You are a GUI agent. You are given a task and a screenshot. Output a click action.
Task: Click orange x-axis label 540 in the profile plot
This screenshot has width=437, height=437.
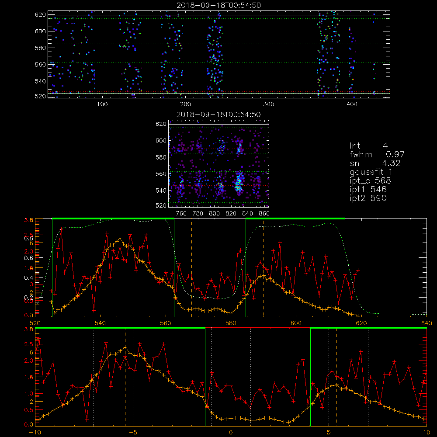click(x=101, y=323)
